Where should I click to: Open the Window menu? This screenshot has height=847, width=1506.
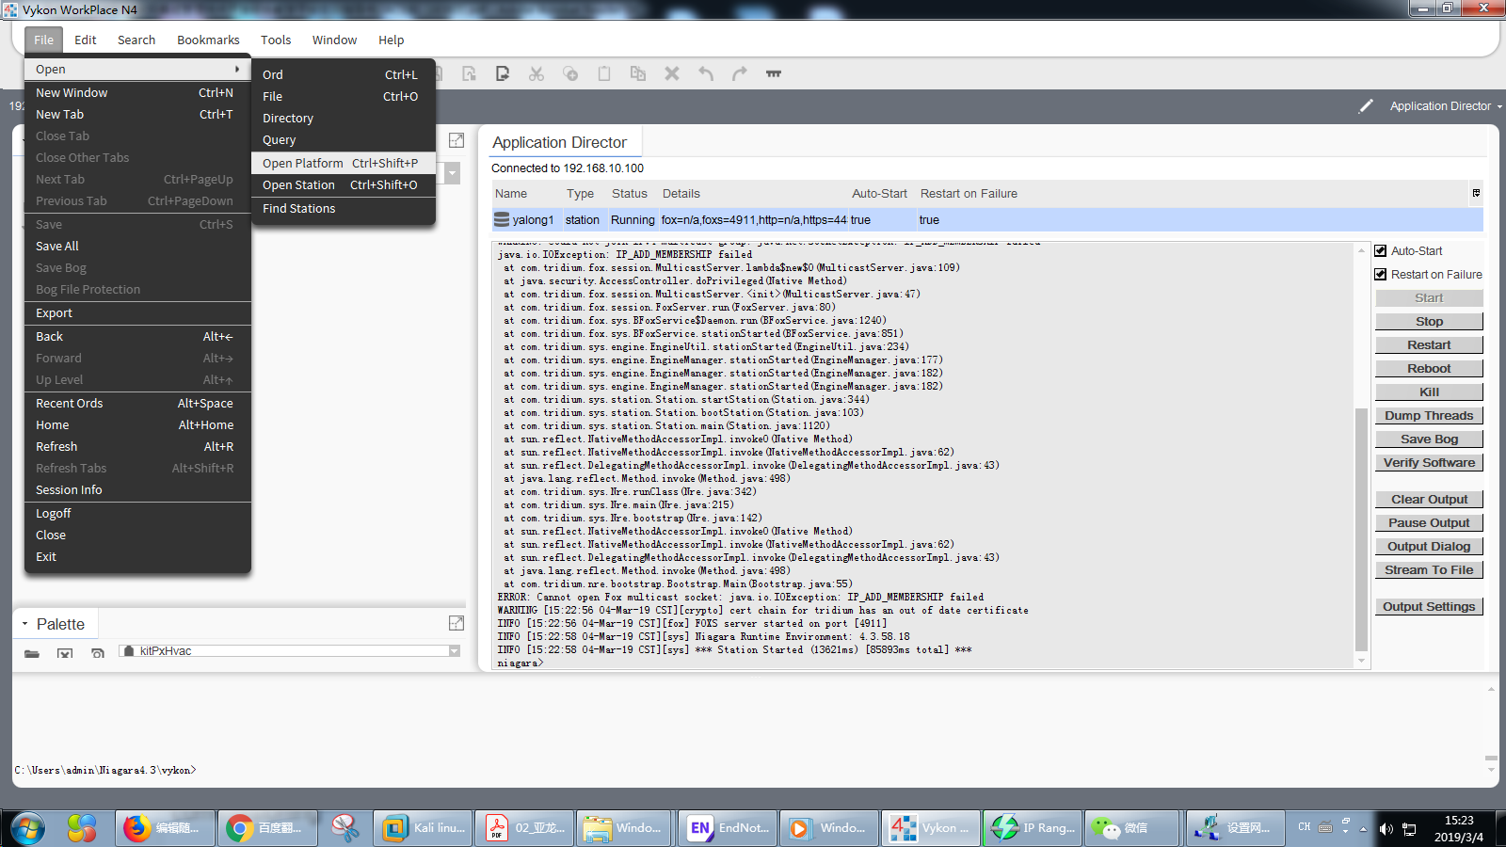[x=334, y=40]
